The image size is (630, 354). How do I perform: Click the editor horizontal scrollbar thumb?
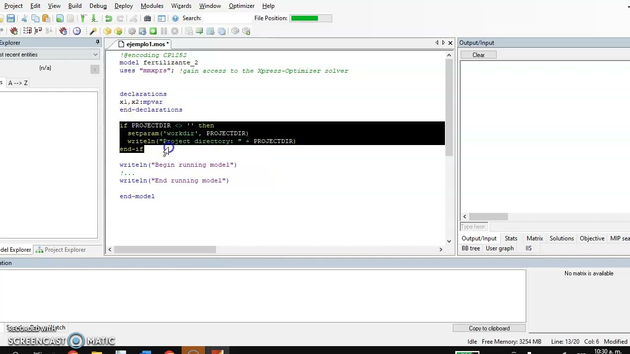pyautogui.click(x=165, y=250)
